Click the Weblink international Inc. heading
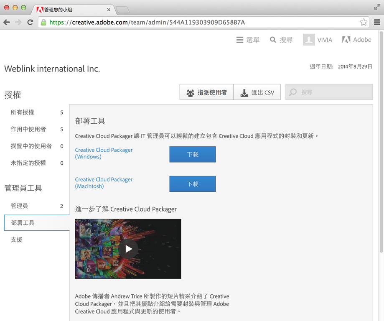Screen dimensions: 384x321 click(x=52, y=69)
